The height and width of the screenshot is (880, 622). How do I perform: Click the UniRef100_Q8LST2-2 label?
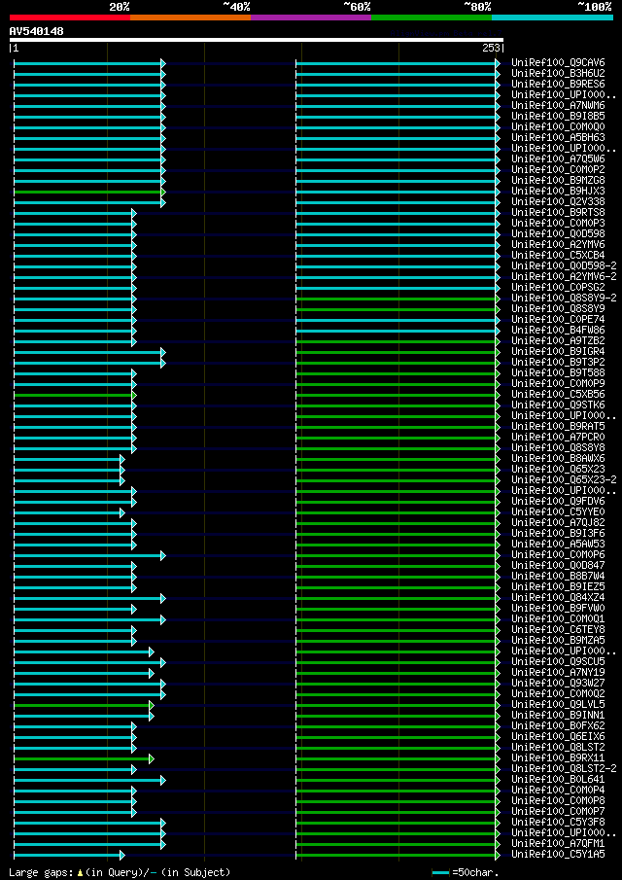point(564,769)
